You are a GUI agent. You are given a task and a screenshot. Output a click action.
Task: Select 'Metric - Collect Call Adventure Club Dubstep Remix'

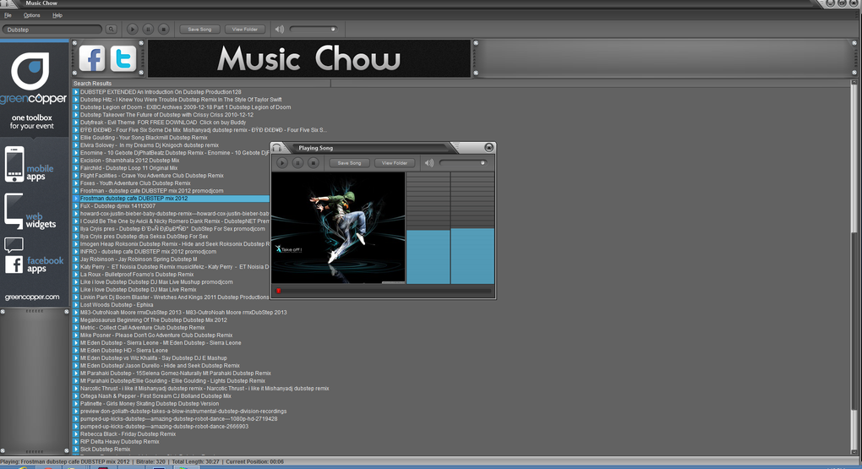click(142, 328)
